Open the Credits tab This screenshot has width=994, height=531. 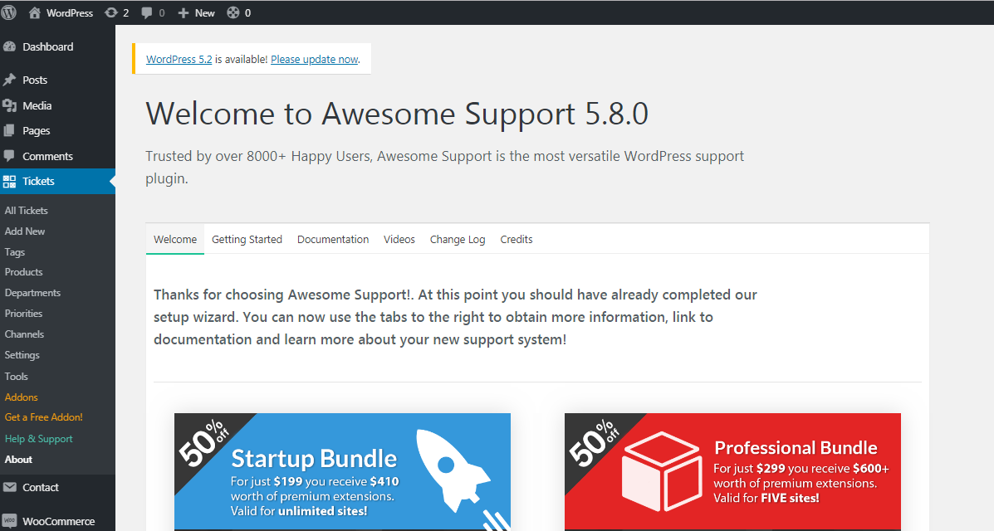coord(517,240)
